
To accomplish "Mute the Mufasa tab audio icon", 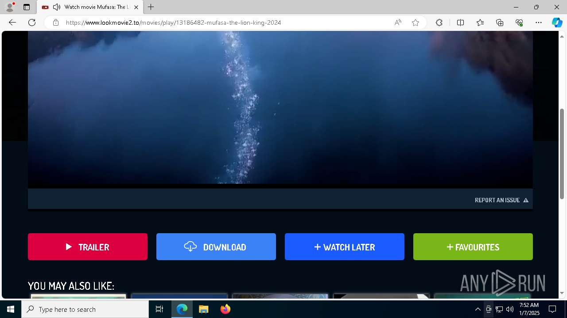I will tap(56, 7).
